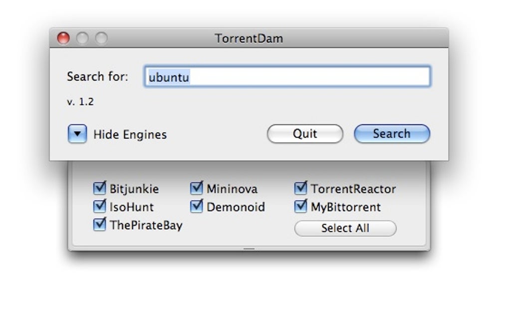Click the middle minimize window button
This screenshot has height=320, width=509.
(82, 38)
